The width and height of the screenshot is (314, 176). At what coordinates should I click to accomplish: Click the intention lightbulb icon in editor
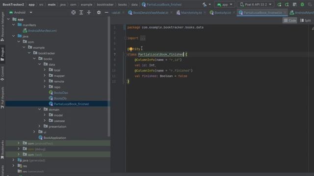tap(131, 49)
